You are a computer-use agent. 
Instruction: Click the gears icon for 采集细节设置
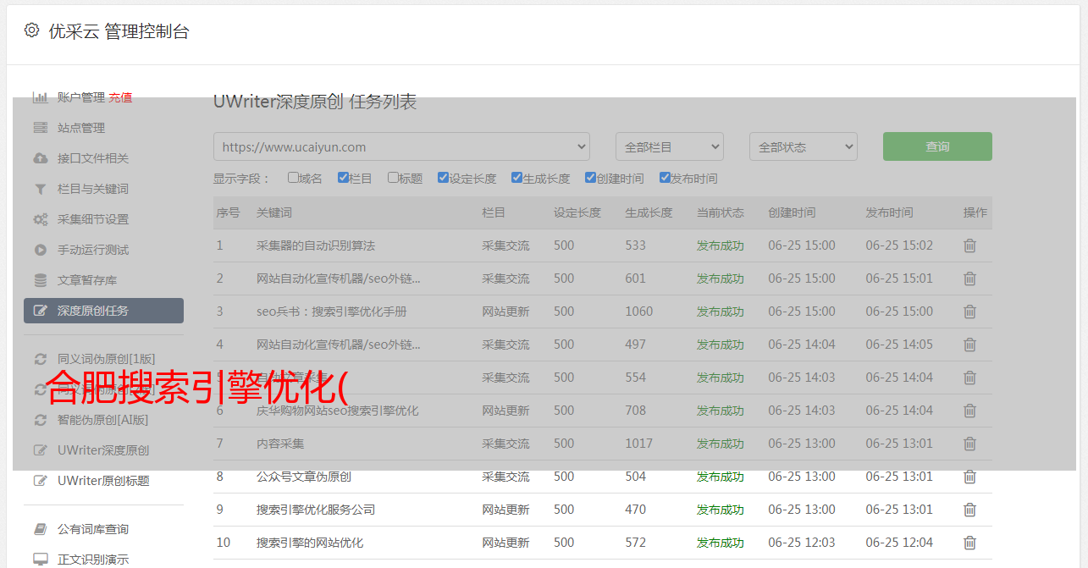click(40, 219)
